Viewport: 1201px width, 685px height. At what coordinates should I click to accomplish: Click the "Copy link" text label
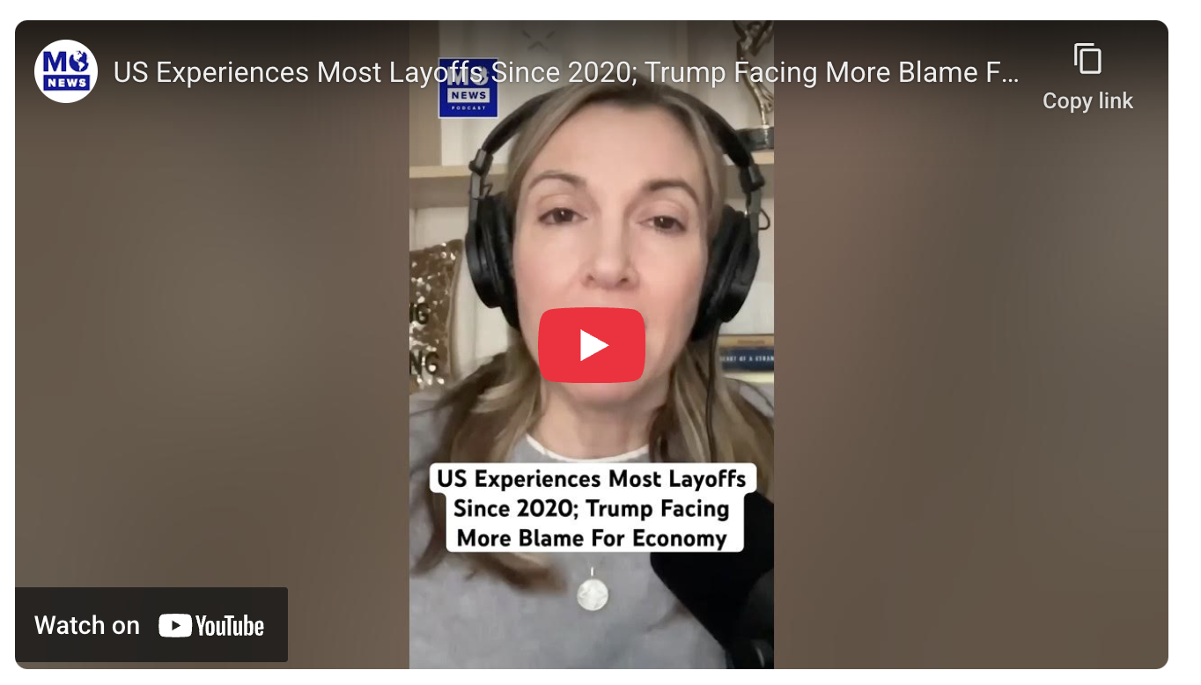[1087, 101]
